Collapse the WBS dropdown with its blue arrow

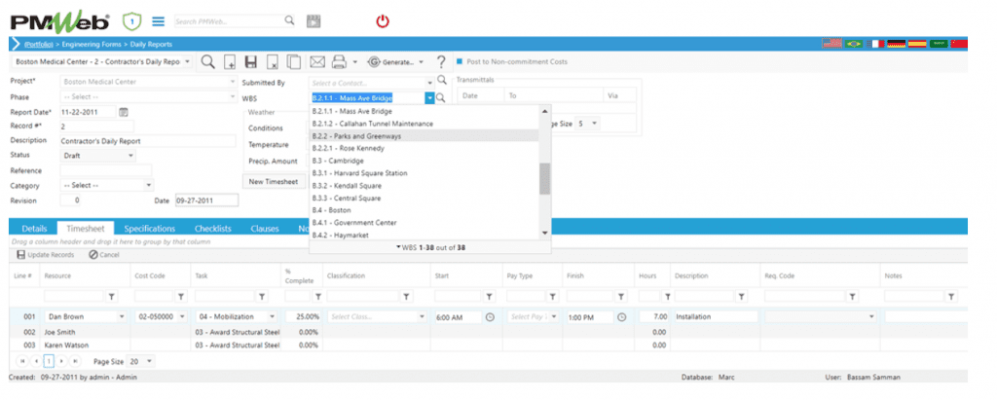[429, 98]
